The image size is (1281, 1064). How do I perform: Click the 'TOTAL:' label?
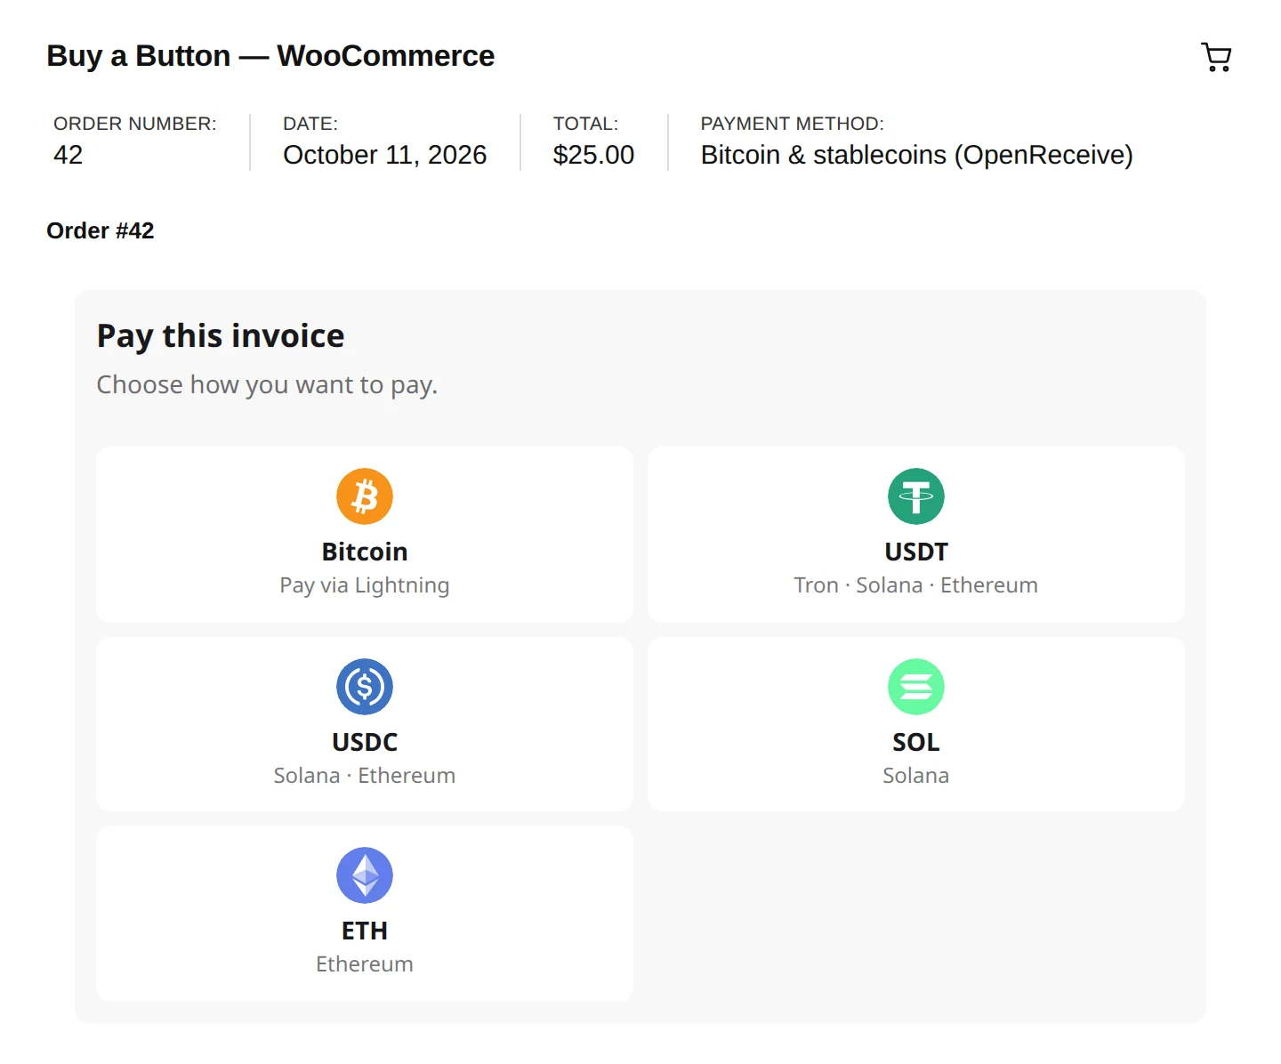585,124
